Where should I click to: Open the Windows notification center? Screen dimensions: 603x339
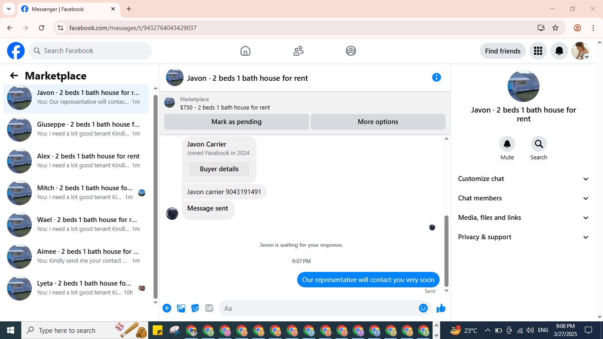pyautogui.click(x=588, y=330)
